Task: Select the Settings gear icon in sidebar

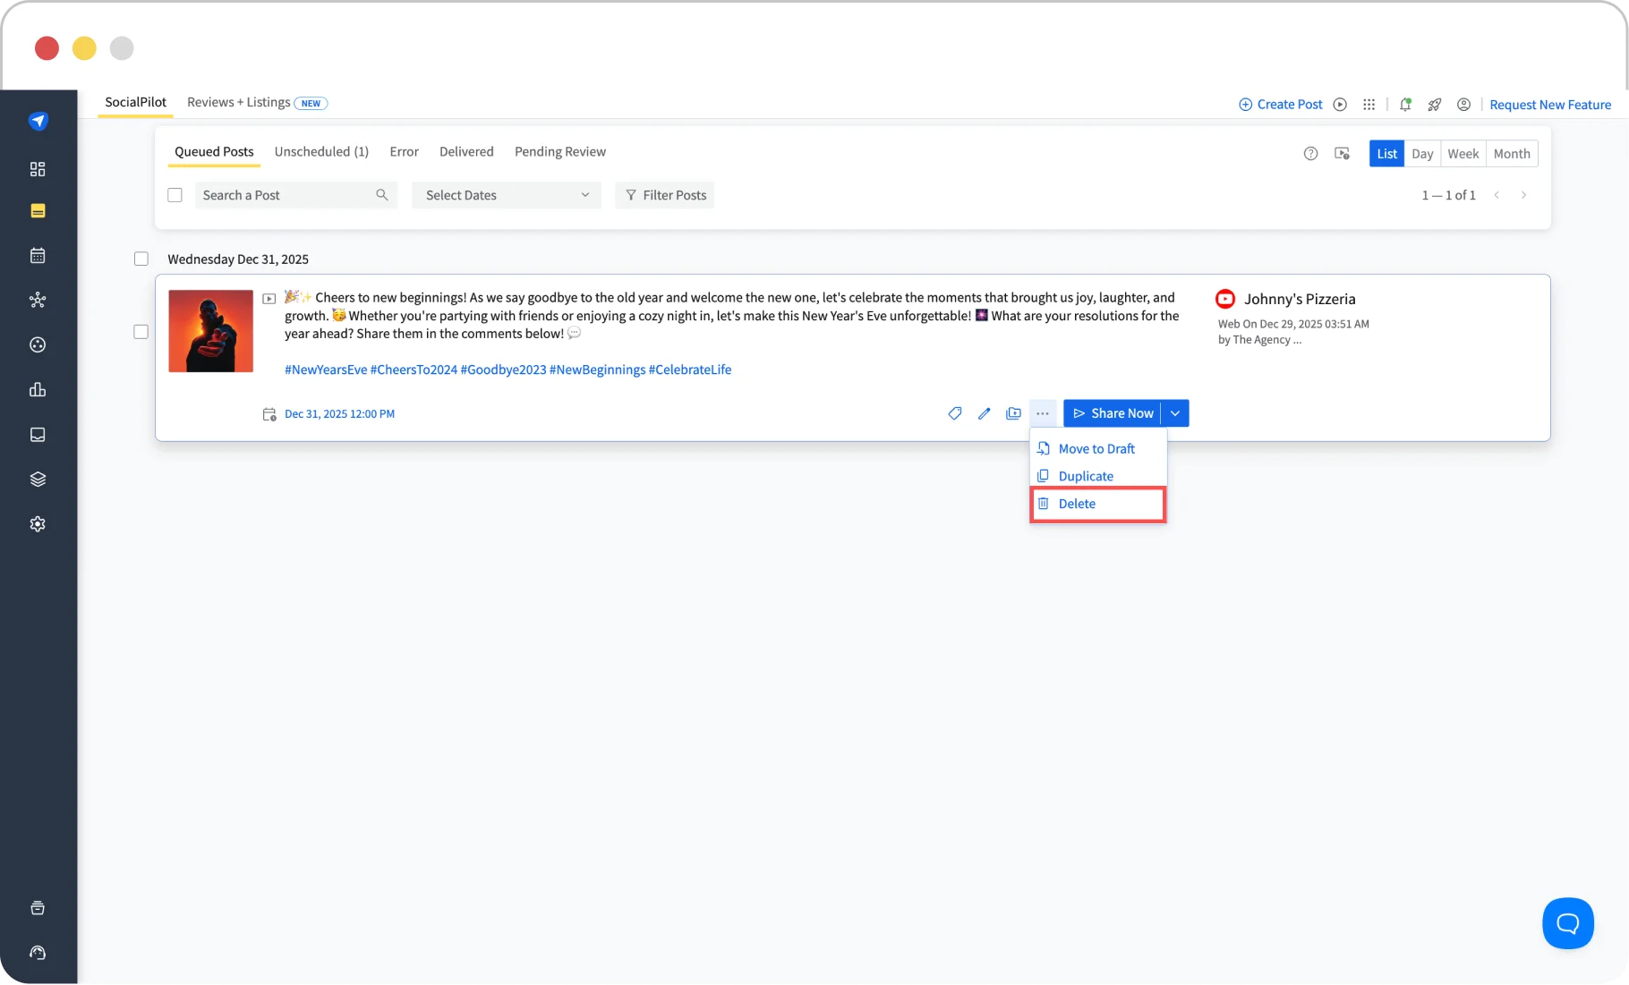Action: (x=38, y=524)
